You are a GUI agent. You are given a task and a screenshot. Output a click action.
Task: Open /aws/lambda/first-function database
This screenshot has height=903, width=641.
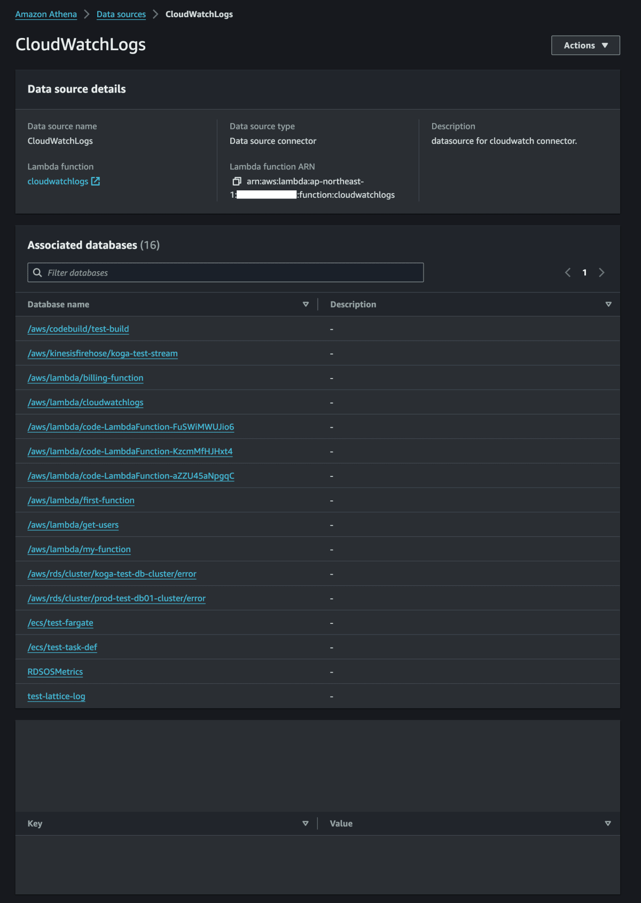tap(81, 500)
